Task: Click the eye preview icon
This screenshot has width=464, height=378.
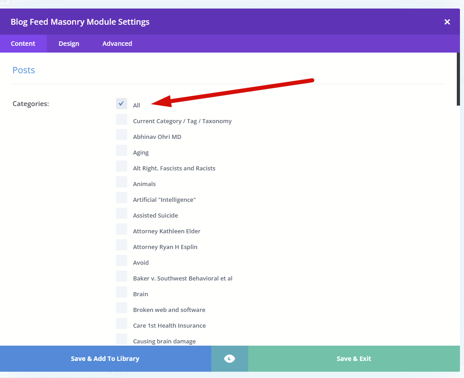Action: (229, 359)
